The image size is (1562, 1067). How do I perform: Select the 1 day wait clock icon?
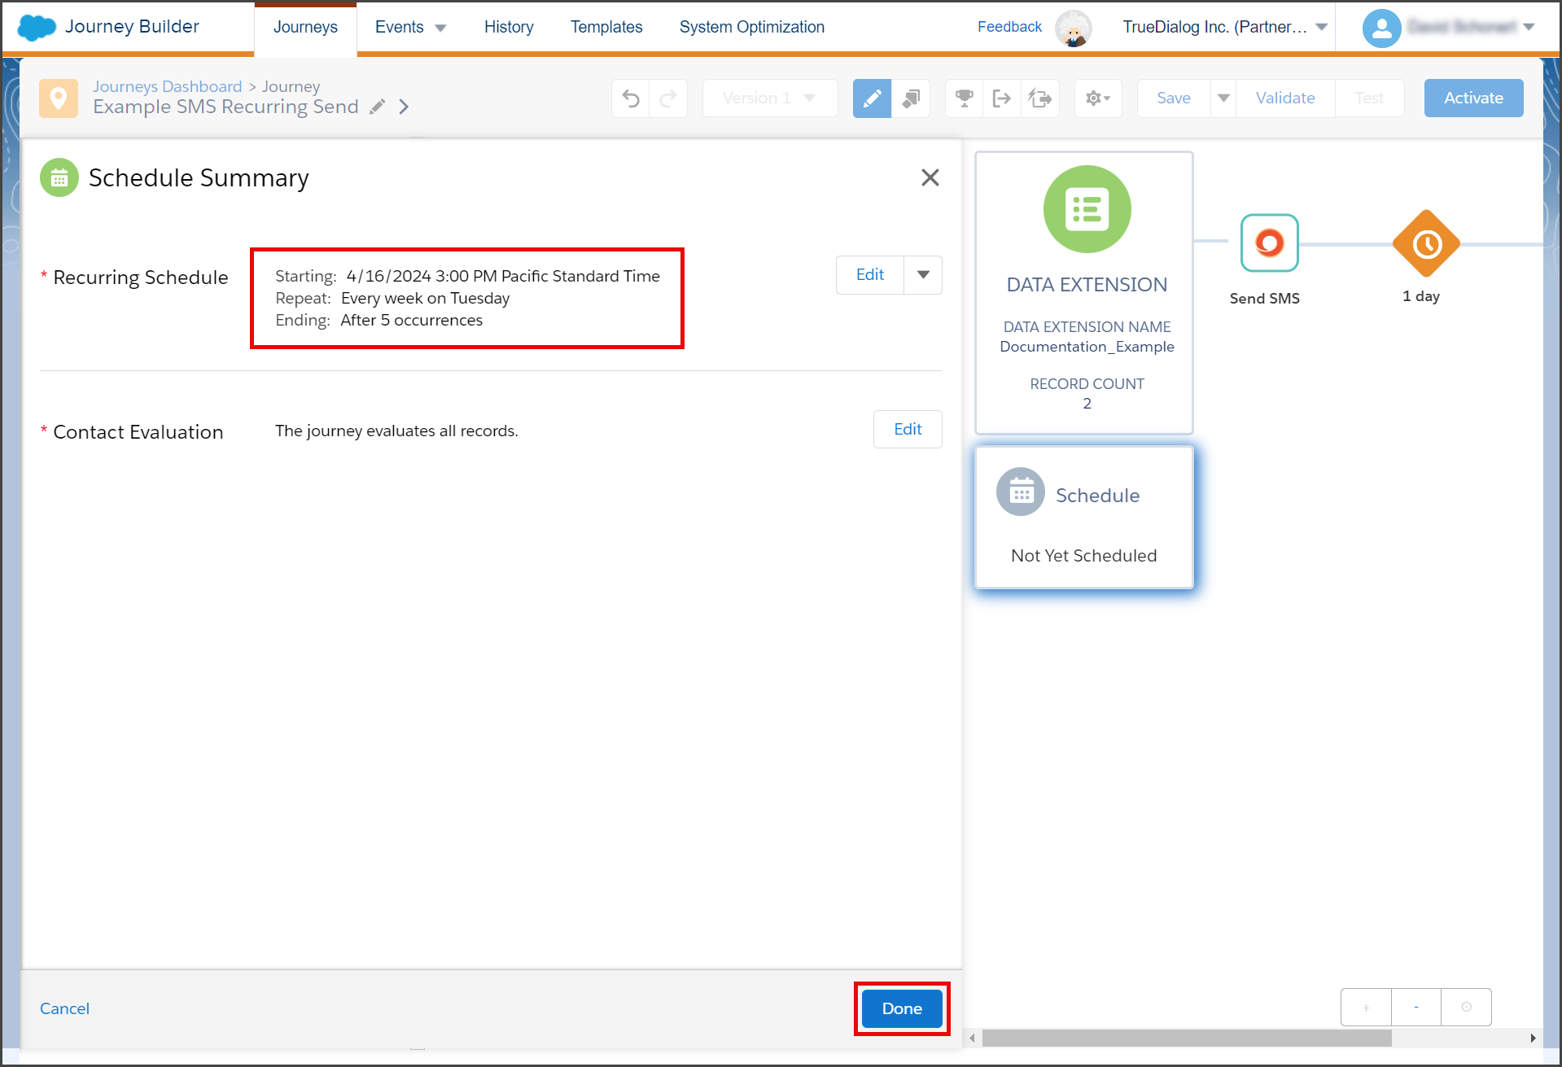(1426, 243)
